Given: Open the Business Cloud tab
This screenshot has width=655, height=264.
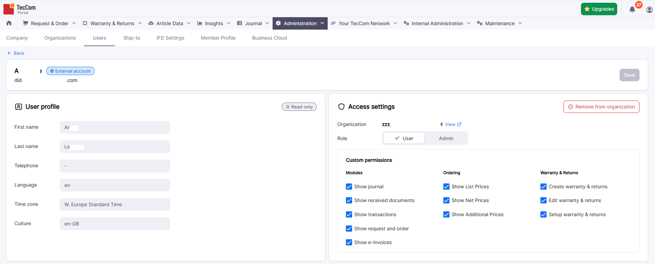Looking at the screenshot, I should click(x=270, y=38).
